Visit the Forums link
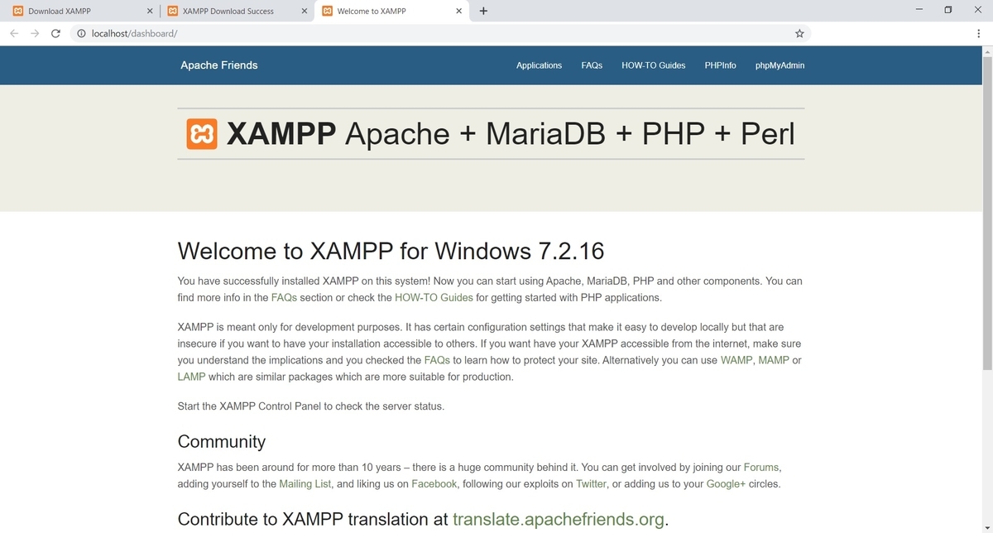993x533 pixels. coord(761,468)
